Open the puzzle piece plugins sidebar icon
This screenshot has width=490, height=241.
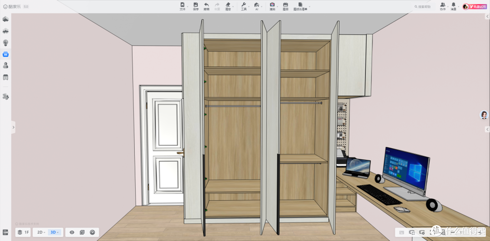pos(5,96)
